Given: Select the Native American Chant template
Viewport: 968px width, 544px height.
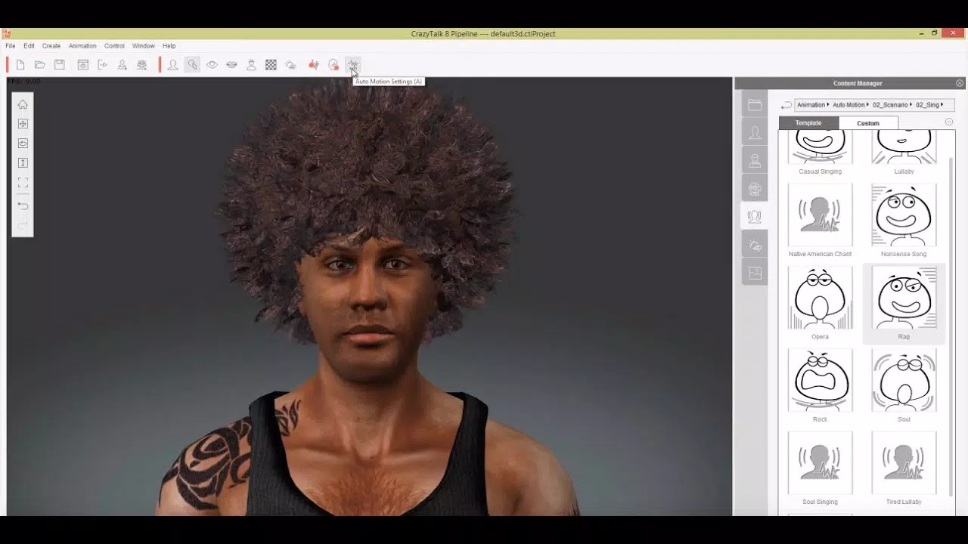Looking at the screenshot, I should click(x=820, y=221).
